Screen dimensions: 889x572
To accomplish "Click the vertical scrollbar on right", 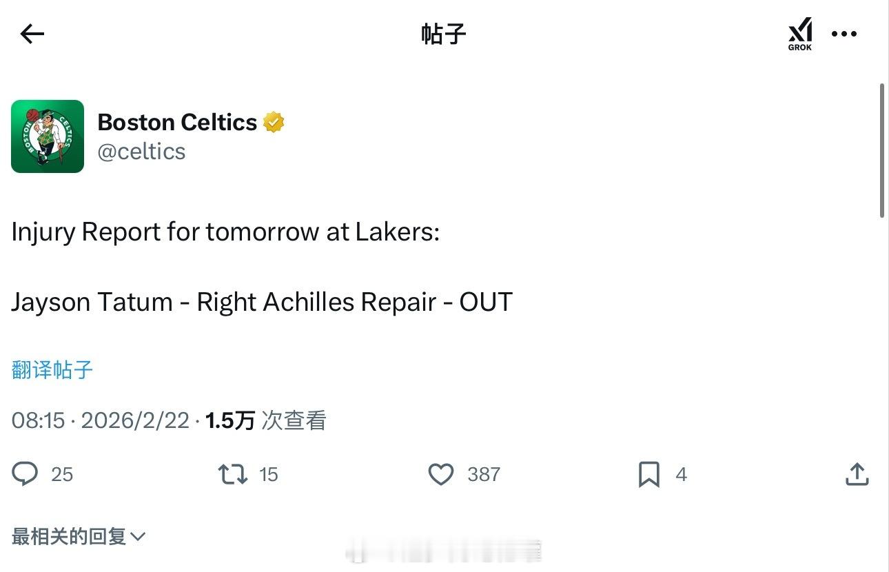I will tap(882, 152).
